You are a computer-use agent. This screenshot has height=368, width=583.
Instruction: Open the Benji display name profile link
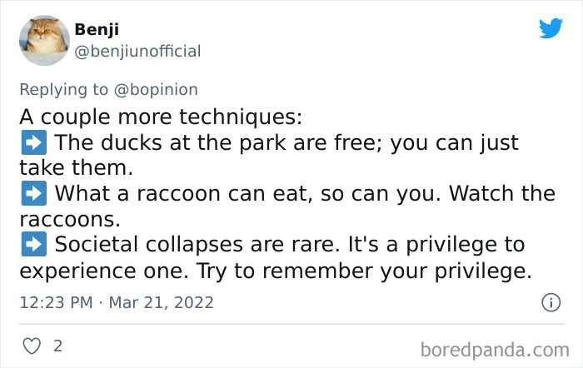click(x=97, y=29)
